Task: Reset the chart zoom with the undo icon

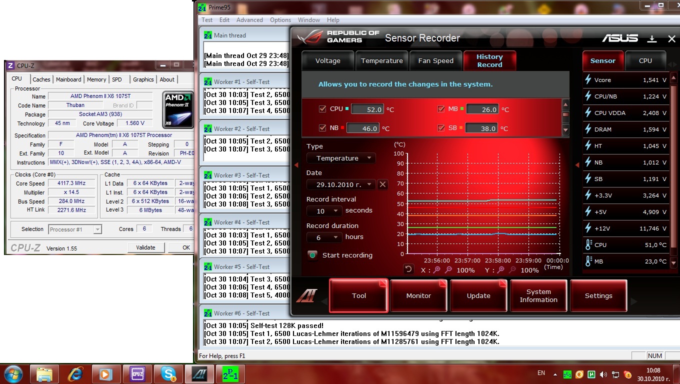Action: pyautogui.click(x=408, y=269)
